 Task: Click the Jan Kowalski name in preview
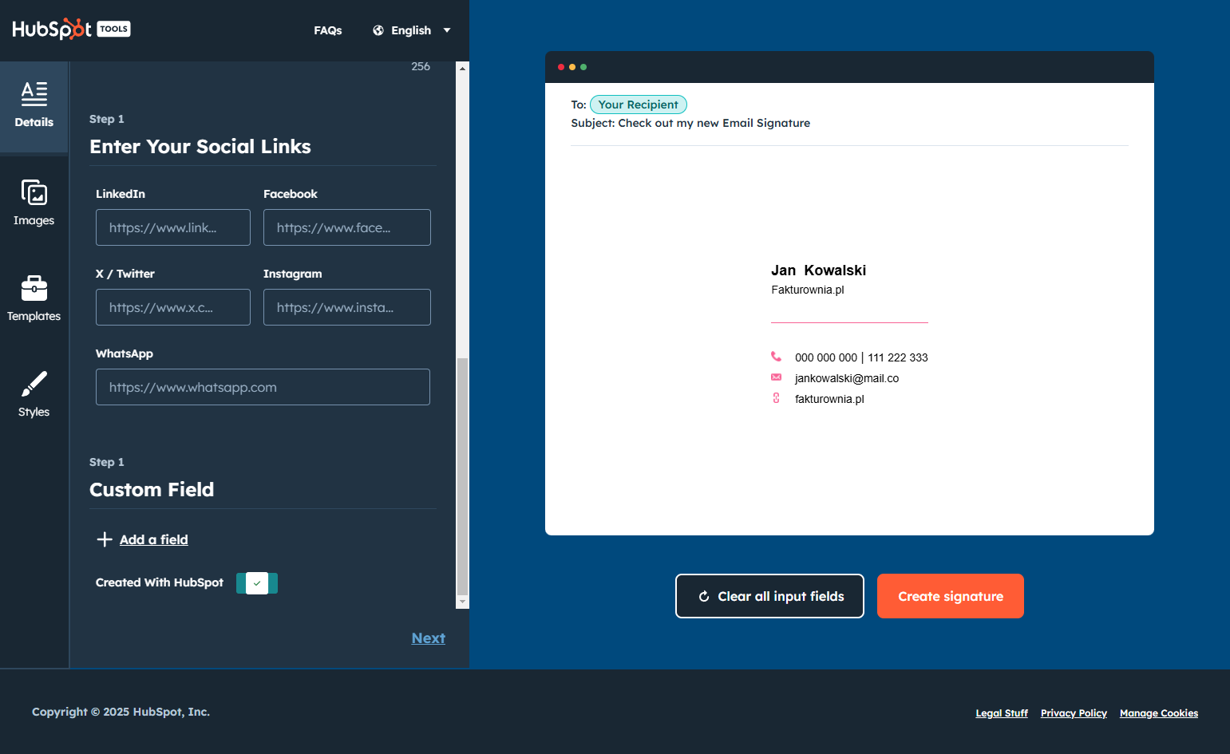818,270
